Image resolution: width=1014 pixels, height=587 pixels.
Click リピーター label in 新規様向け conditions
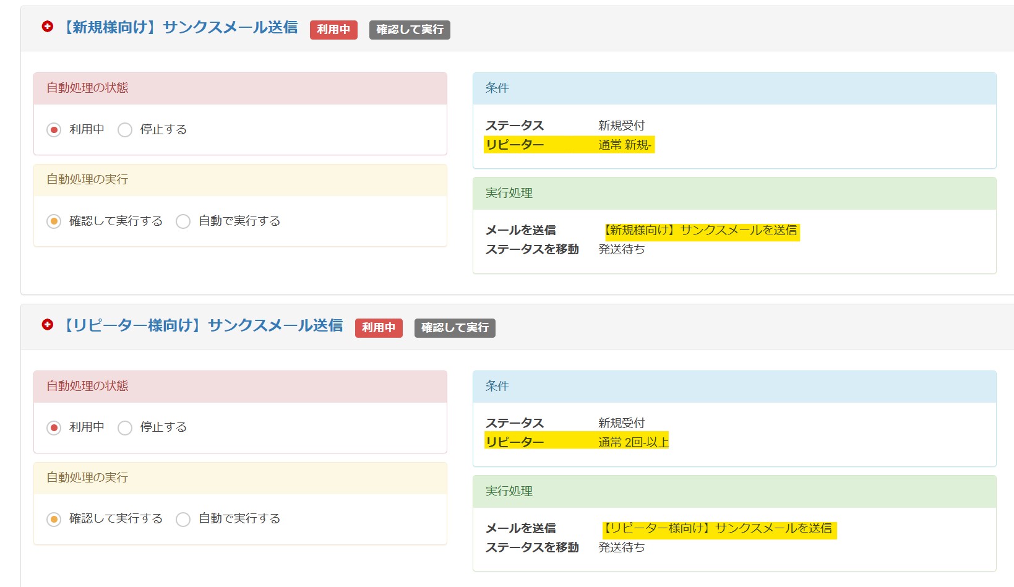point(515,145)
